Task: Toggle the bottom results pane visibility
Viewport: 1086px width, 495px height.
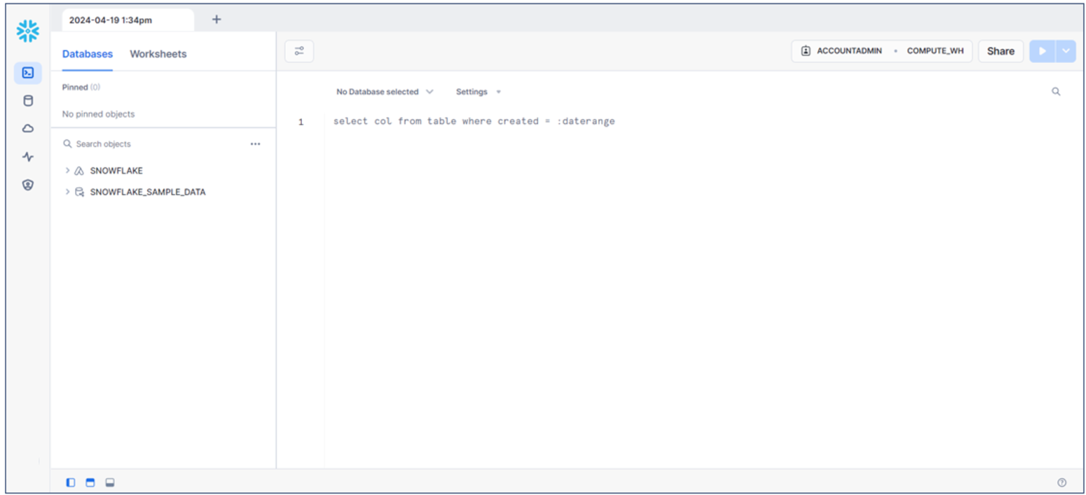Action: (110, 482)
